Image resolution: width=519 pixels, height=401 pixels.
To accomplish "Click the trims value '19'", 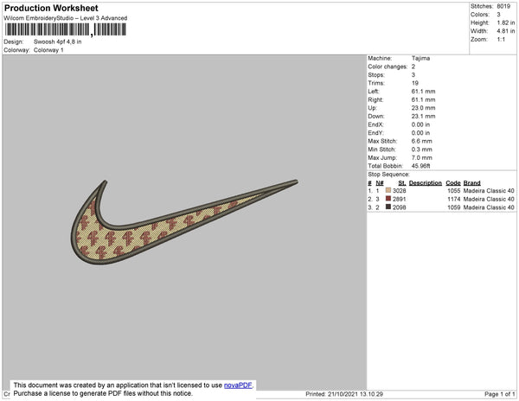I will (x=415, y=83).
